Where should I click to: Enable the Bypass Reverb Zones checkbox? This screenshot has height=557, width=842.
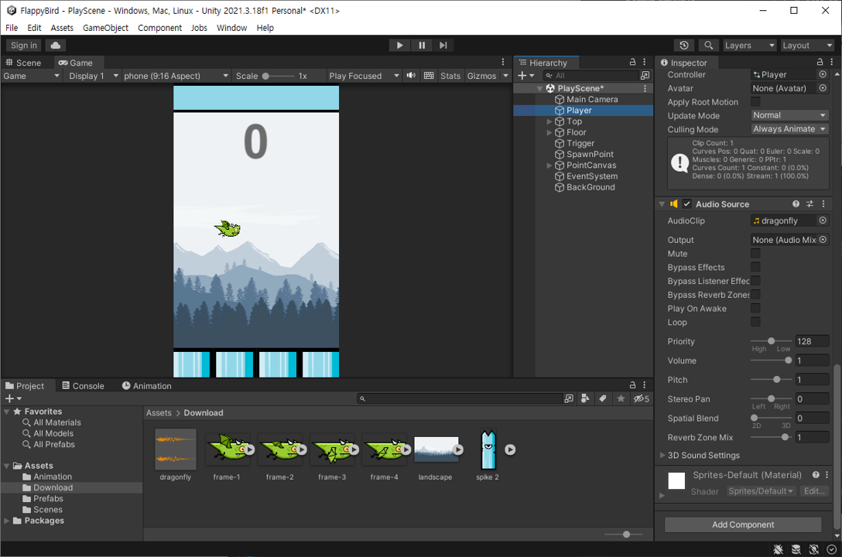click(755, 294)
